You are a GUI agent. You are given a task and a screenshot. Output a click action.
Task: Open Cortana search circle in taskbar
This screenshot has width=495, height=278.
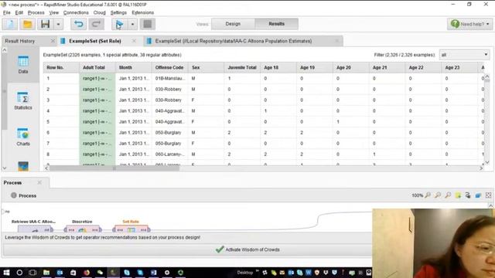tap(19, 273)
